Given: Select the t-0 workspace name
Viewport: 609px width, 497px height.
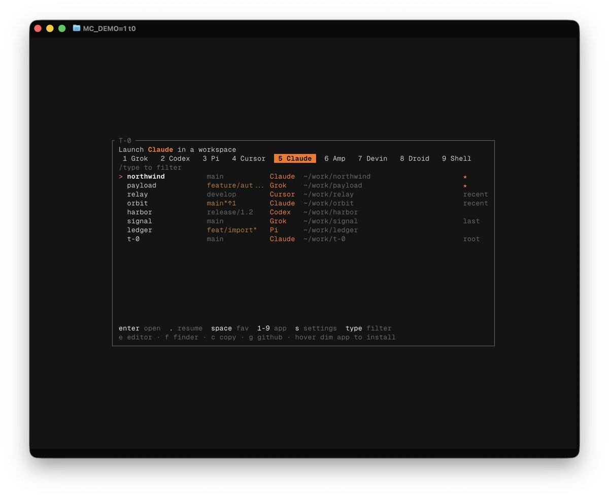Looking at the screenshot, I should point(133,239).
